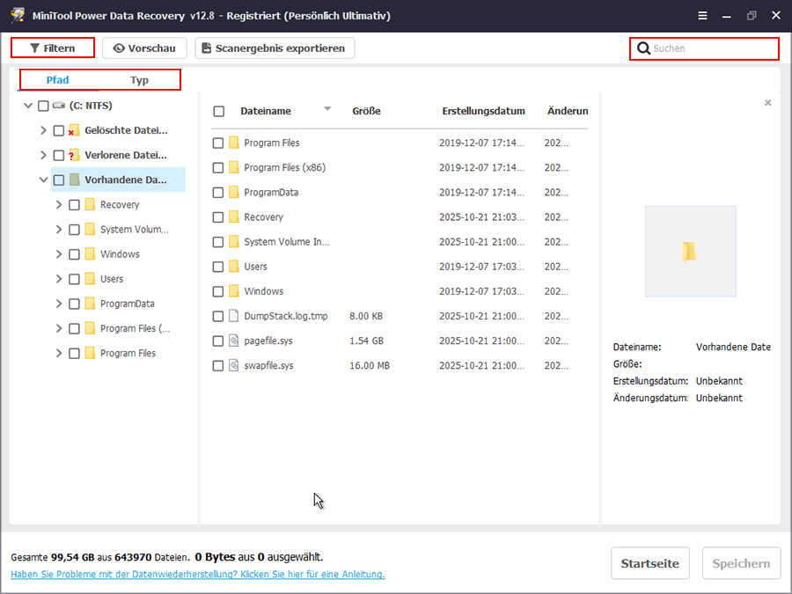Click the MiniTool logo in the title bar
792x594 pixels.
click(16, 14)
